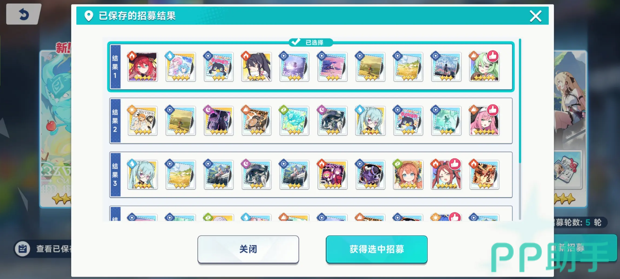Click the location pin icon in header
Screen dimensions: 620x279
89,16
